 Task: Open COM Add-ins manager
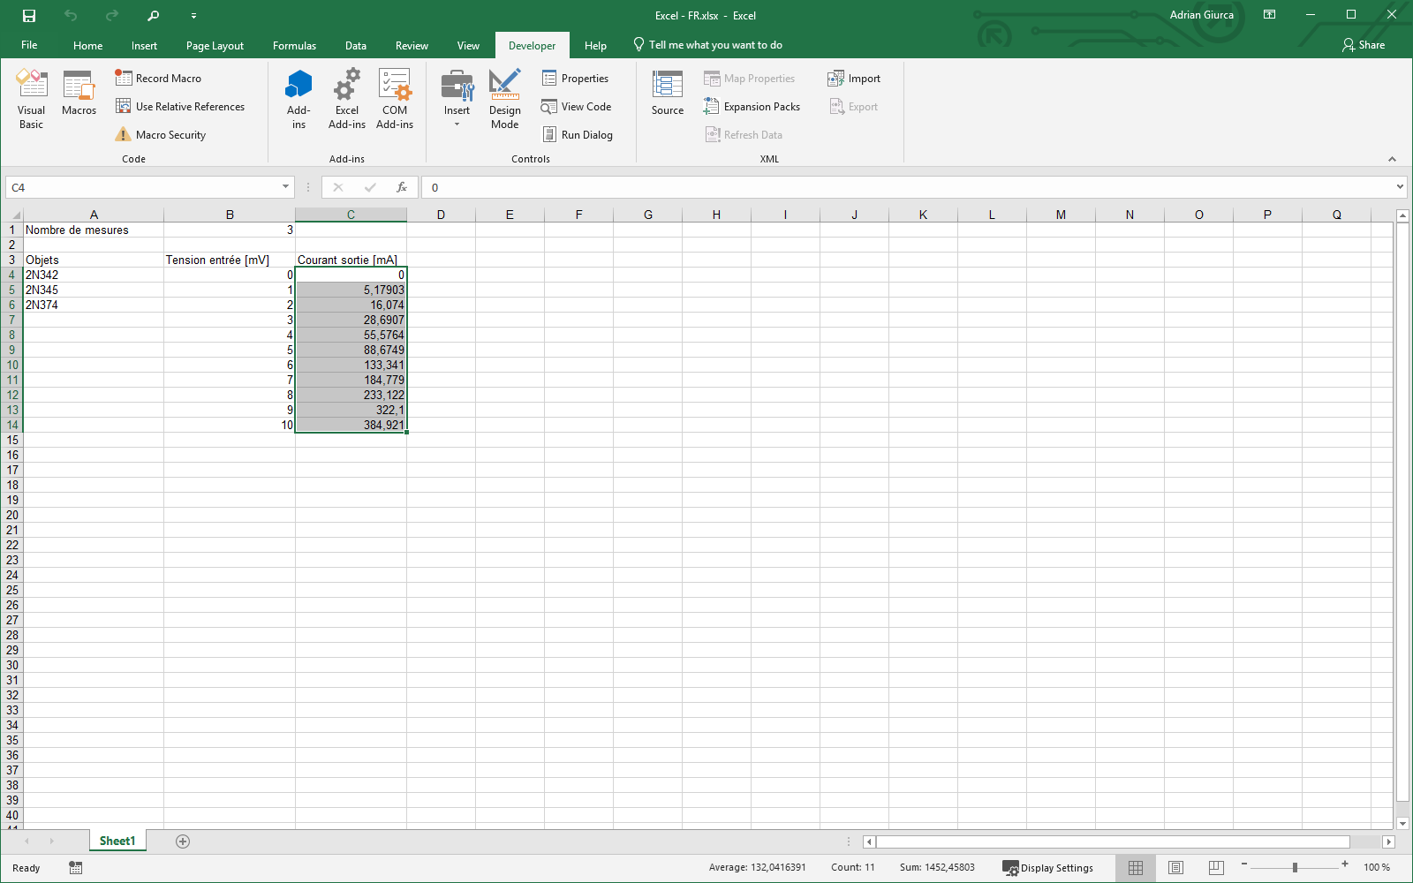(x=395, y=99)
